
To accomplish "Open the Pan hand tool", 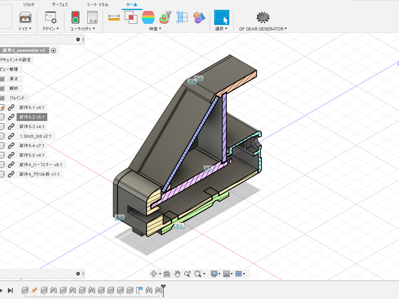I will click(x=177, y=273).
